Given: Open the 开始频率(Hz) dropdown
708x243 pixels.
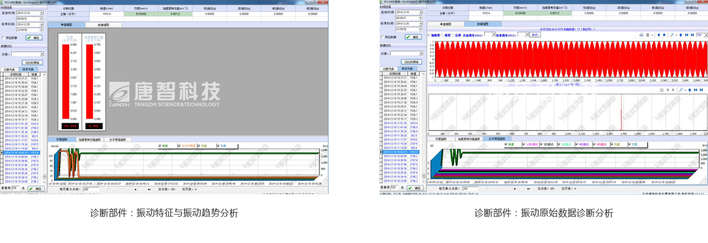Looking at the screenshot, I should 493,35.
